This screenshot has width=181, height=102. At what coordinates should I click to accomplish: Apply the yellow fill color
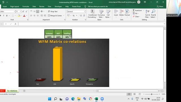coord(19,16)
